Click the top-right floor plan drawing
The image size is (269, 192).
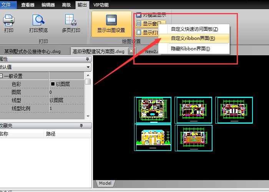pyautogui.click(x=234, y=110)
